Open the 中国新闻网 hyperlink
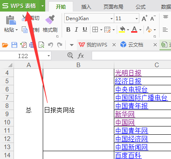This screenshot has height=159, width=171. (132, 147)
